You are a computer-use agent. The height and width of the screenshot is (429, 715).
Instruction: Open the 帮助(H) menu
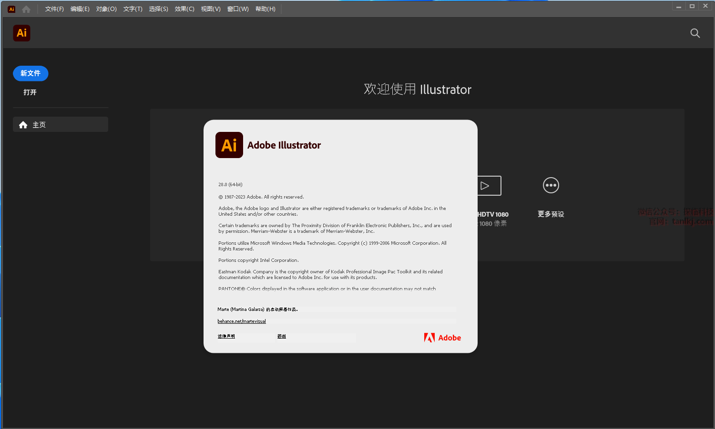coord(265,9)
